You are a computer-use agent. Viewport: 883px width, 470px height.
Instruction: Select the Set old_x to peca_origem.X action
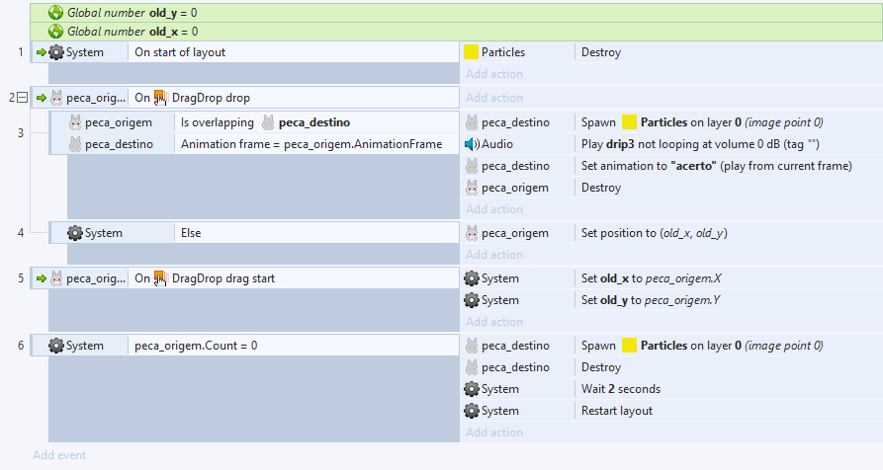click(x=657, y=278)
